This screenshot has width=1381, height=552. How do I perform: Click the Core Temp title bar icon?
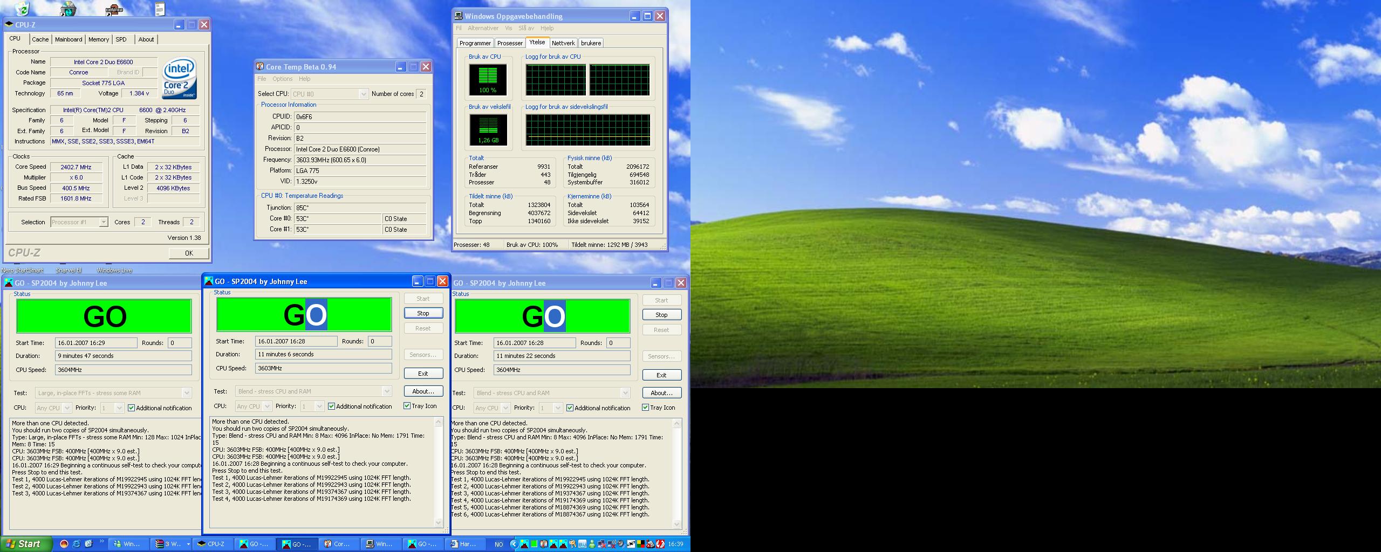pyautogui.click(x=260, y=66)
